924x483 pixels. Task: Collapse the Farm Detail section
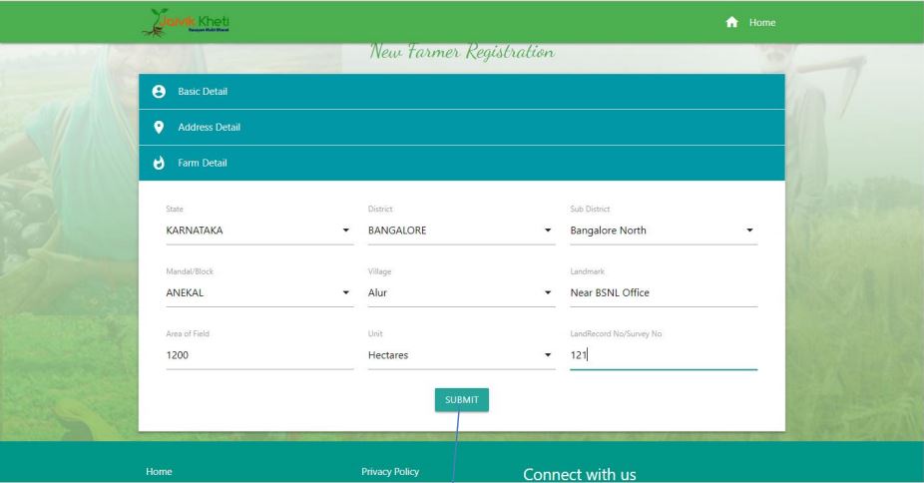tap(461, 164)
